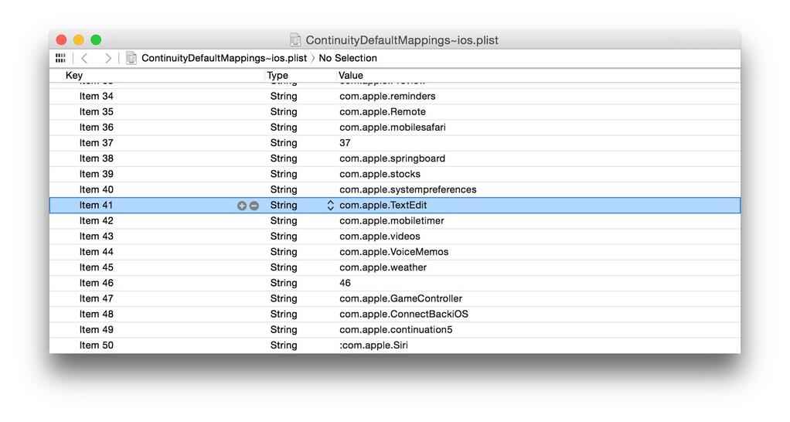
Task: Add a row with the plus button
Action: tap(242, 206)
